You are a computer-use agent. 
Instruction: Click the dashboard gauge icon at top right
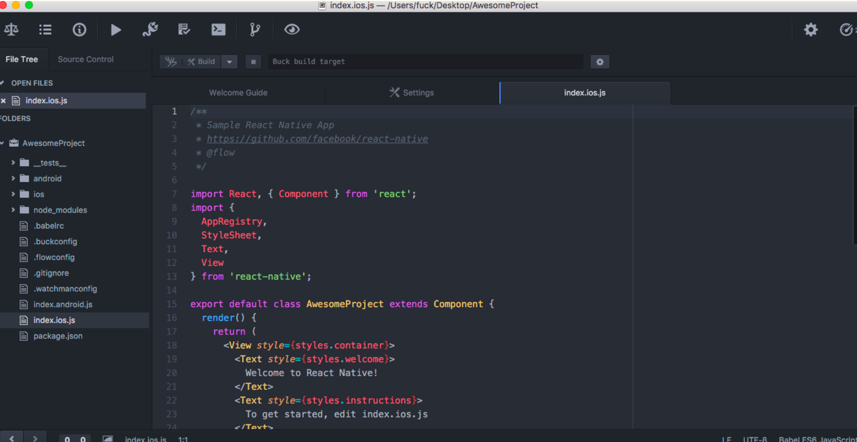847,29
